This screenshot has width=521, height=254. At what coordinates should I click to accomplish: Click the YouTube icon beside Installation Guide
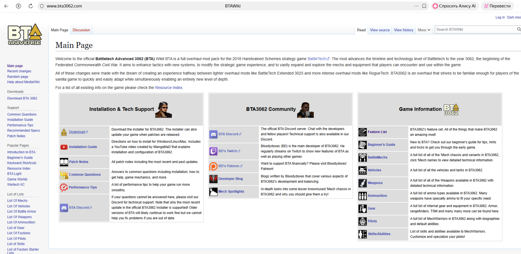(64, 147)
